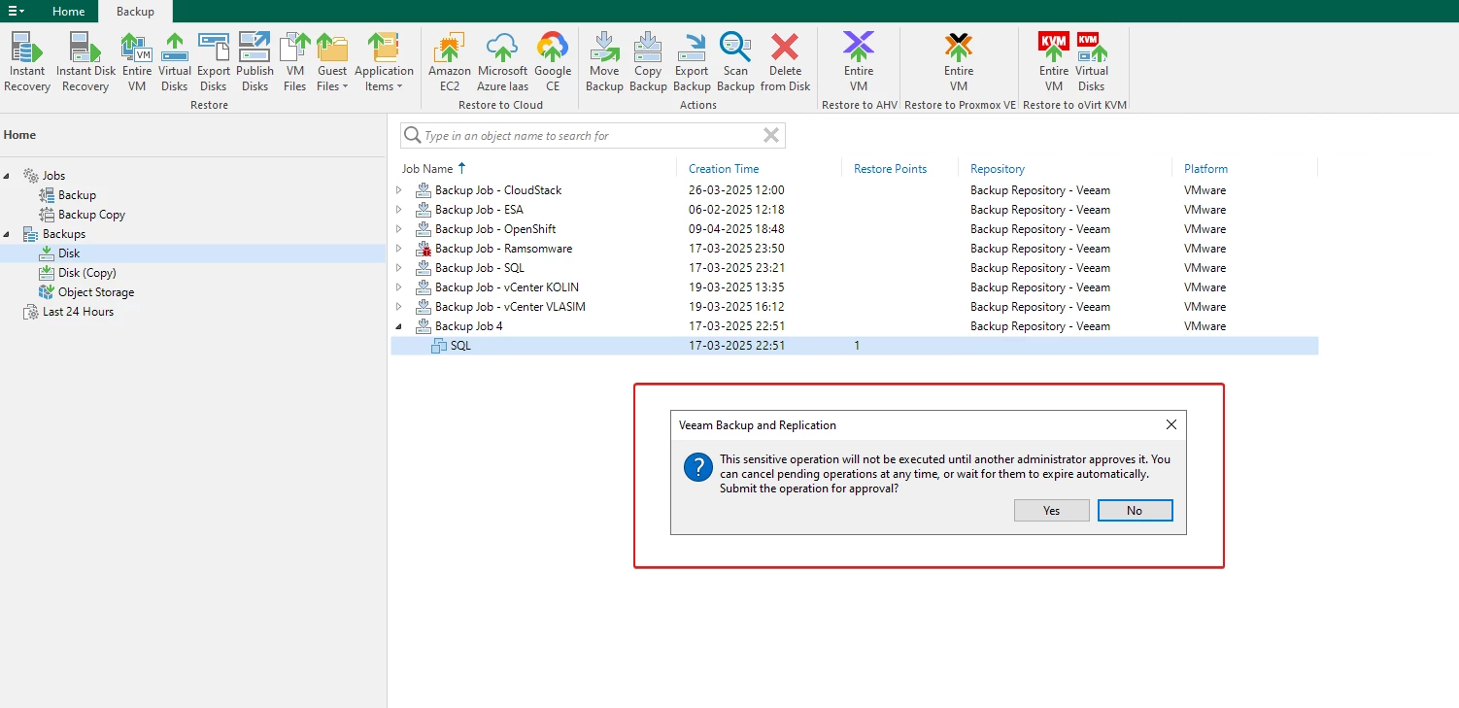The image size is (1459, 708).
Task: Restore to Microsoft Azure IaaS
Action: [x=502, y=62]
